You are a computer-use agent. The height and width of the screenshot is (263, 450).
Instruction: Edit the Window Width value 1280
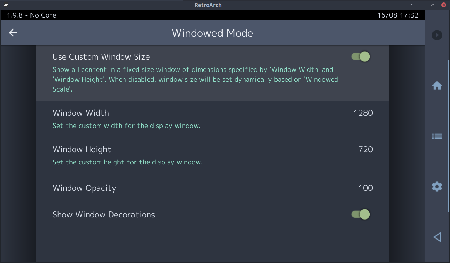pyautogui.click(x=363, y=113)
